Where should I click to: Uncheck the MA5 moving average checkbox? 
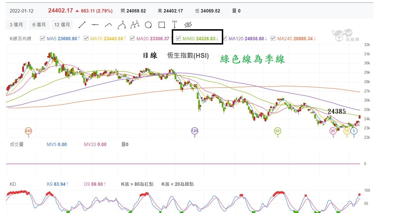click(x=43, y=38)
